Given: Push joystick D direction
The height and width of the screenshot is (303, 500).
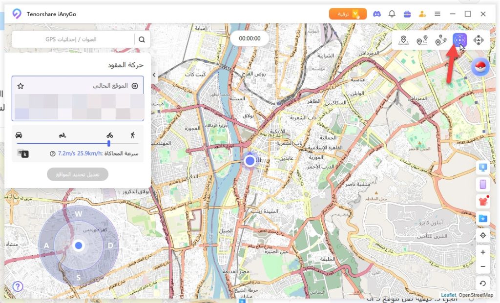Looking at the screenshot, I should coord(110,246).
